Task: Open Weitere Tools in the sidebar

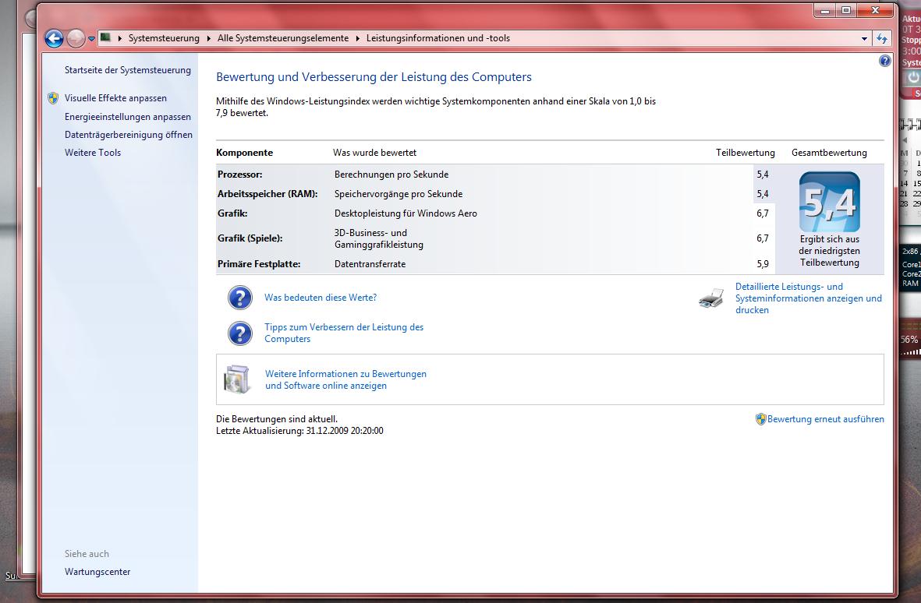Action: coord(93,153)
